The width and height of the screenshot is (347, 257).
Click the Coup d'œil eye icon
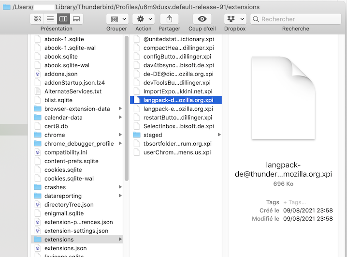click(202, 19)
